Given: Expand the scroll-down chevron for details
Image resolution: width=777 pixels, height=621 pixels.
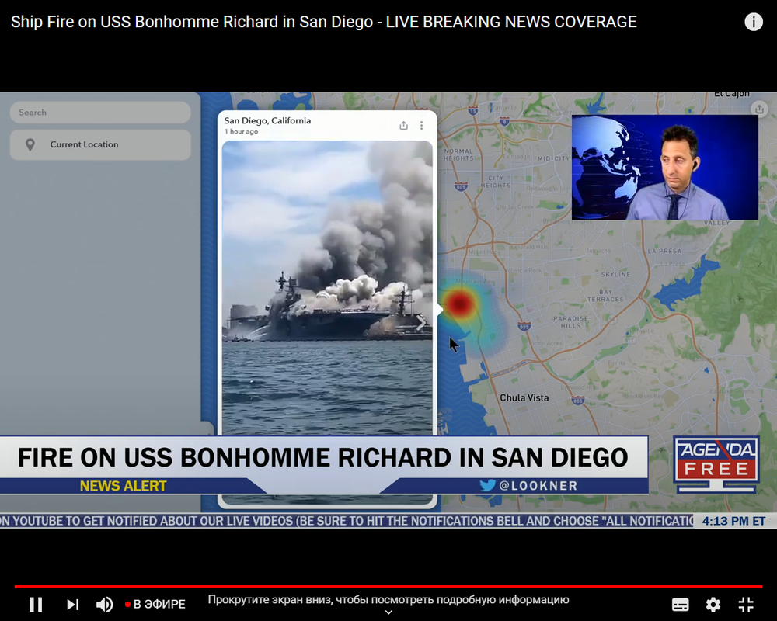Looking at the screenshot, I should click(x=388, y=612).
